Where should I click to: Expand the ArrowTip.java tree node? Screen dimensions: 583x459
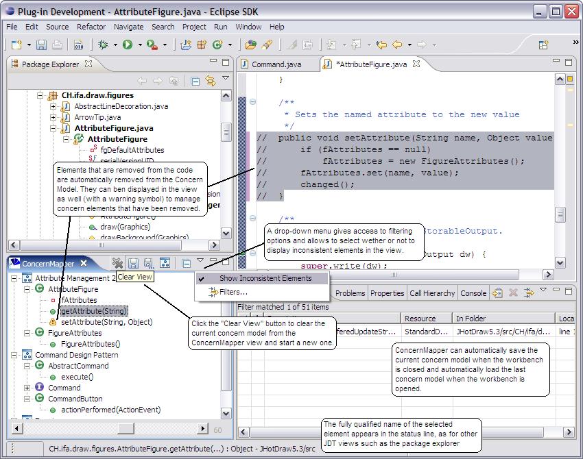53,117
